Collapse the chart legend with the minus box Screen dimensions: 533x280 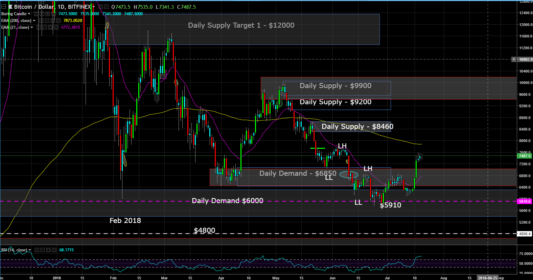point(3,7)
